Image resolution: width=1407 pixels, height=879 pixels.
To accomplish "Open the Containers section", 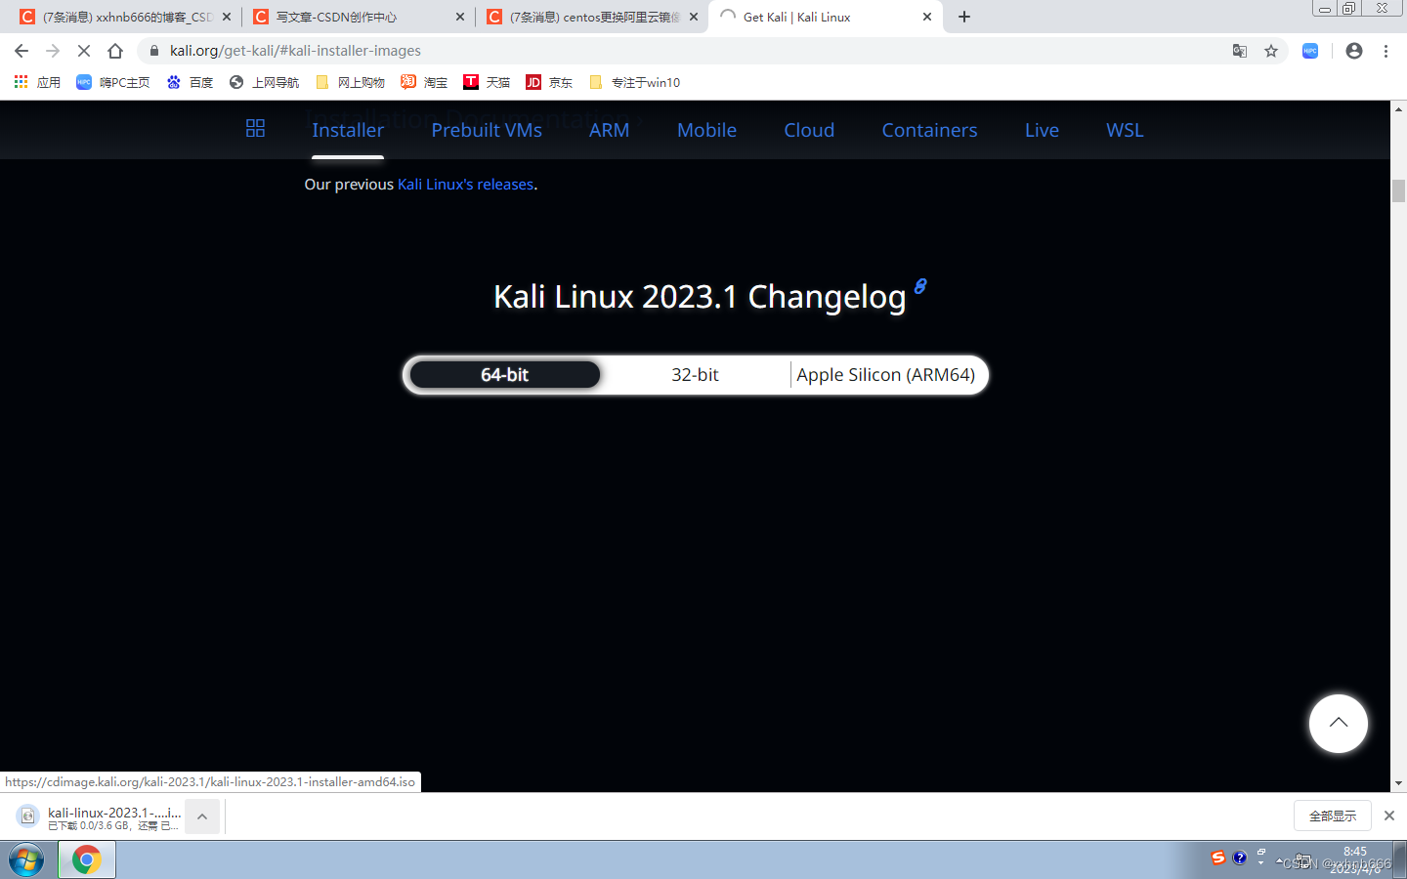I will (x=929, y=129).
